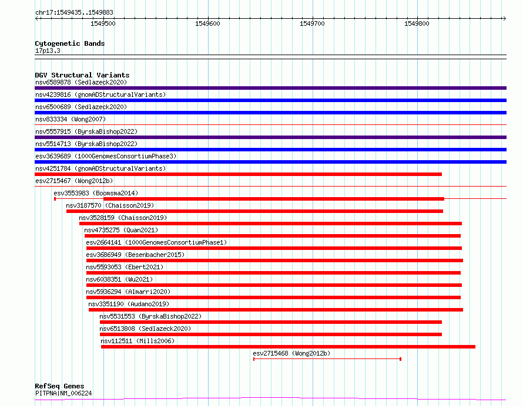Select nsv6513808 (Sedlazeck2020) label
Screen dimensions: 523x406
(145, 329)
